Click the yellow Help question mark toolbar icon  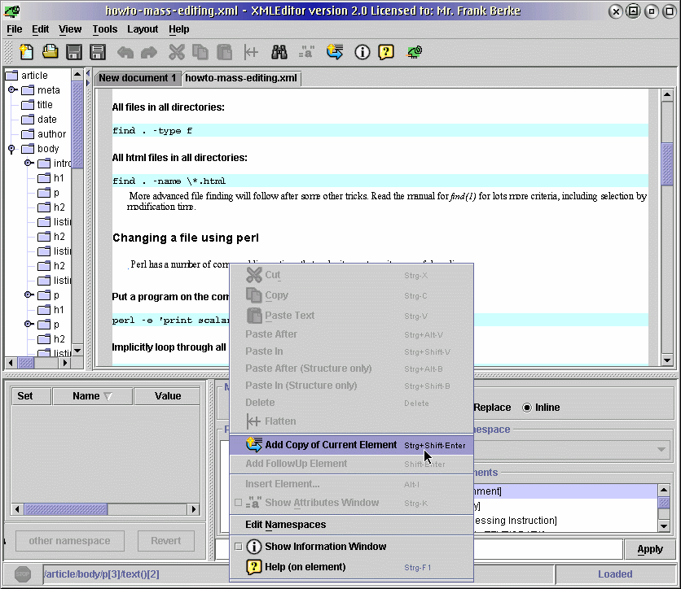pyautogui.click(x=387, y=52)
